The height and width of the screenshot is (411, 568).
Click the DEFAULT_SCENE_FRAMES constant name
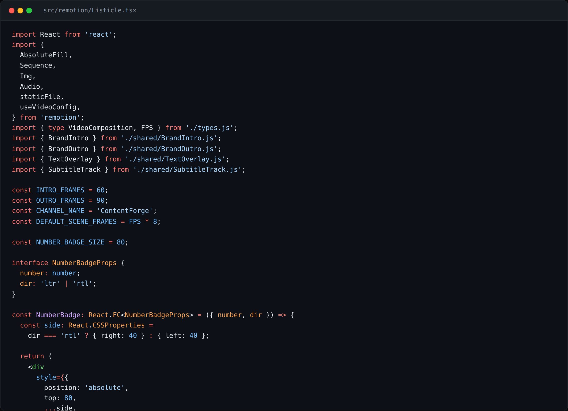click(76, 222)
